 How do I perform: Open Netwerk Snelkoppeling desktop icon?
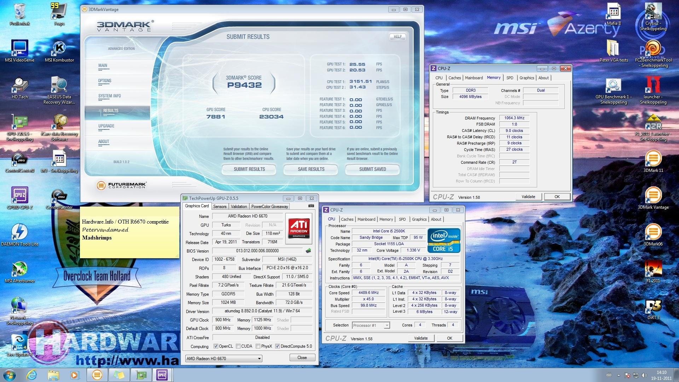click(x=20, y=311)
